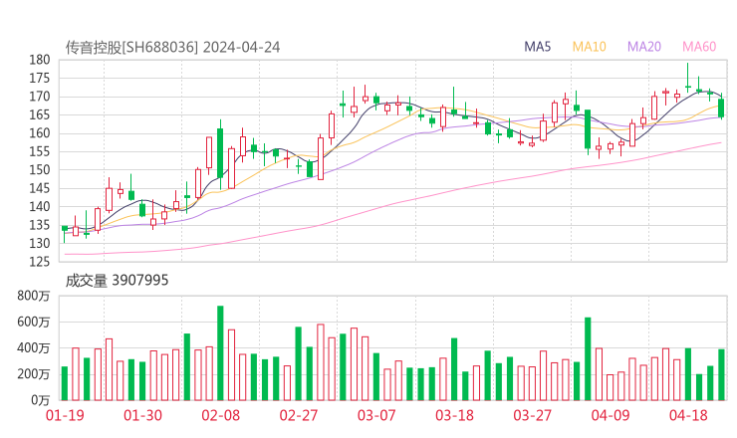Click the 03-07 date label
The height and width of the screenshot is (438, 737).
pos(376,415)
